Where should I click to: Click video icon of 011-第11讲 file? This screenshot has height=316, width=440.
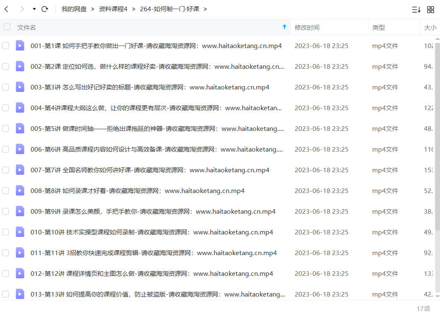(20, 253)
